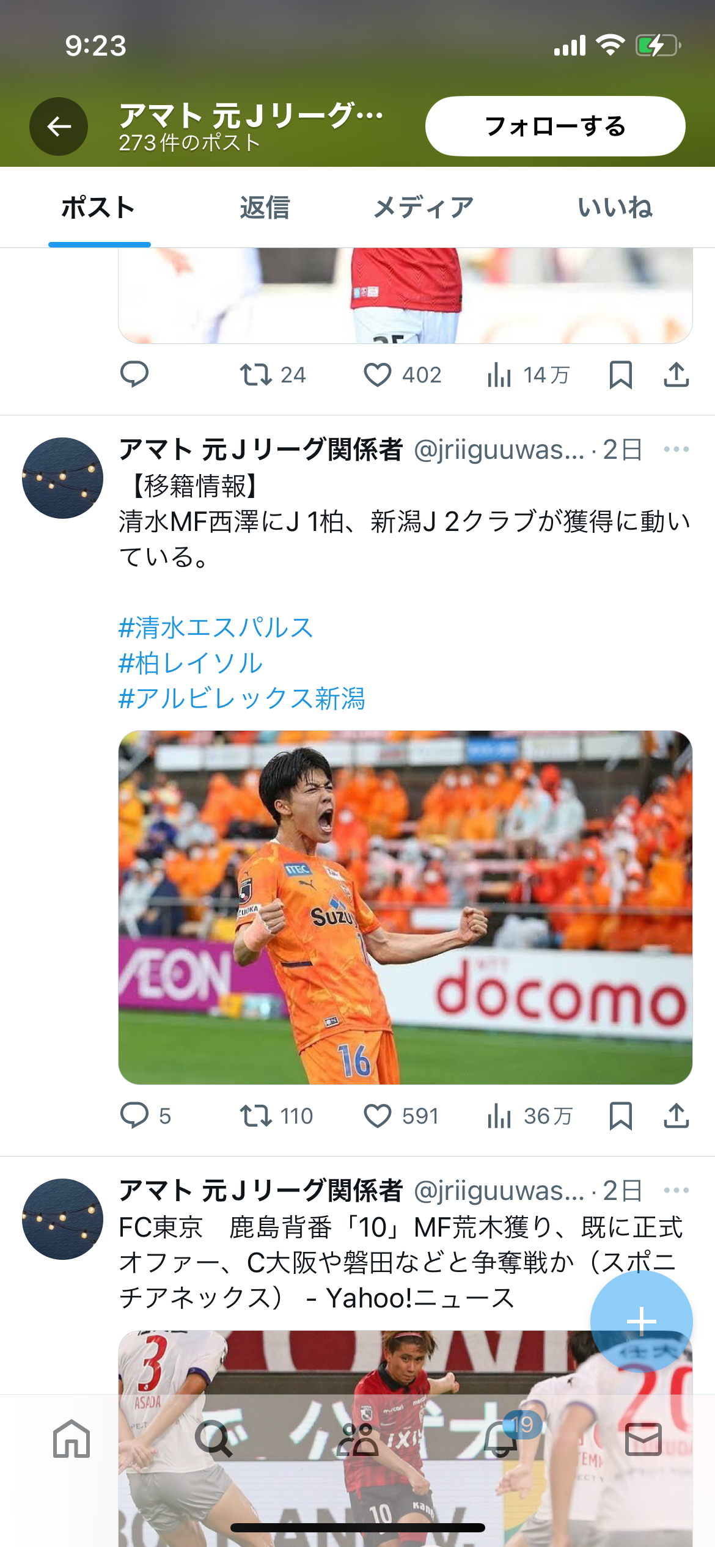Screen dimensions: 715x1547
Task: Switch to the メディア tab
Action: tap(424, 208)
